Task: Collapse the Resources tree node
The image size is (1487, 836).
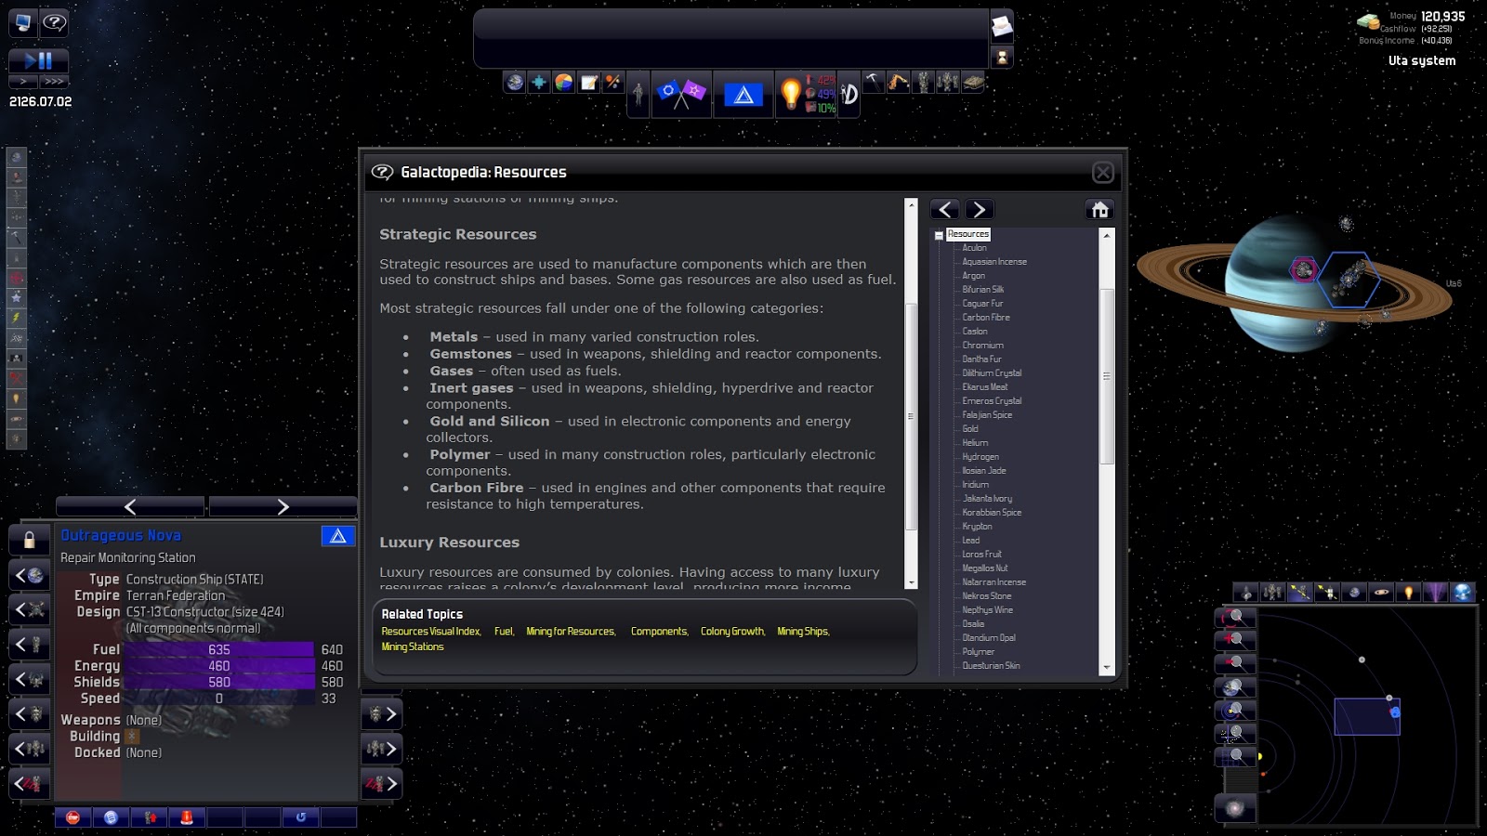Action: (x=939, y=236)
